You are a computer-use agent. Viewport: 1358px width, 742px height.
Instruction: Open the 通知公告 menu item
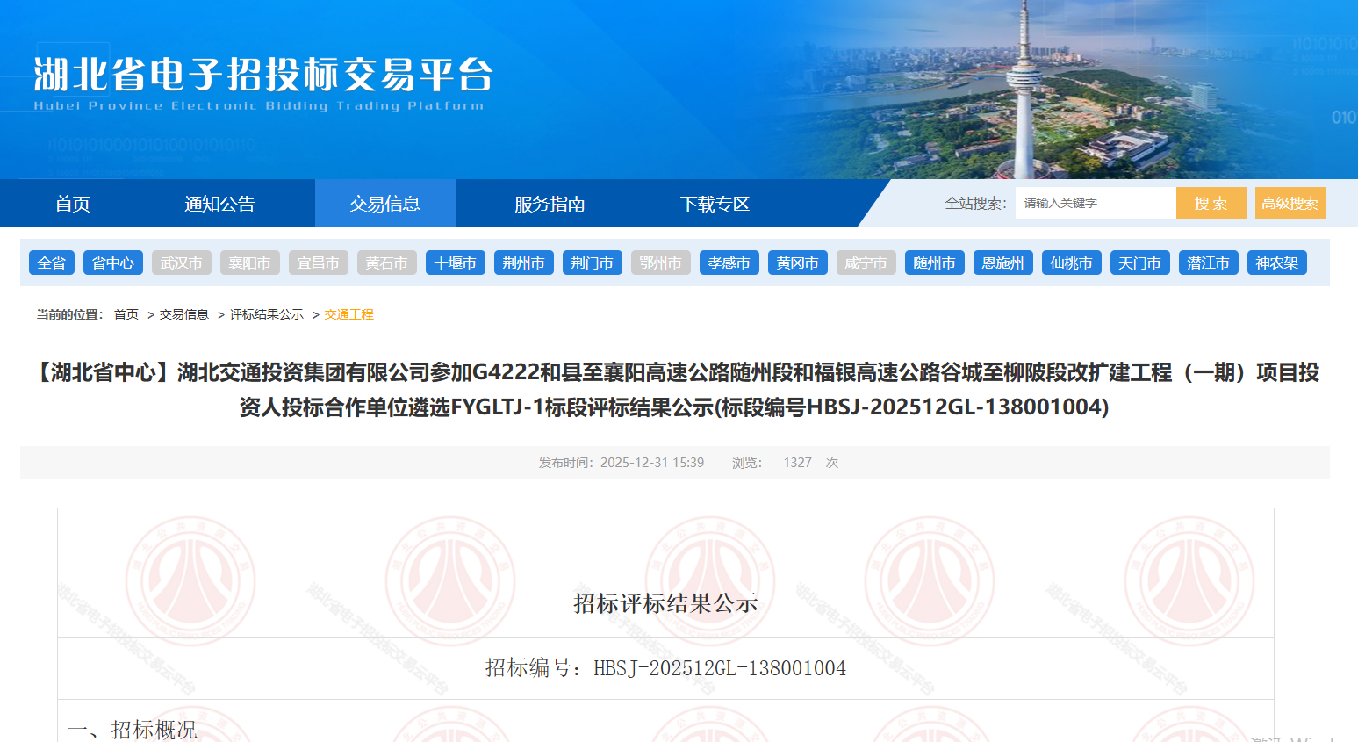pyautogui.click(x=219, y=204)
